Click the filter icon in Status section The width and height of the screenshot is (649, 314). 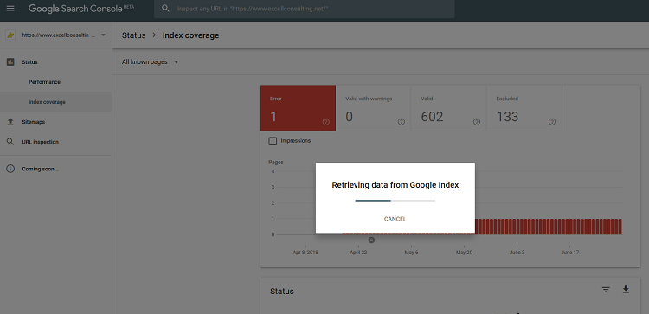(x=606, y=290)
